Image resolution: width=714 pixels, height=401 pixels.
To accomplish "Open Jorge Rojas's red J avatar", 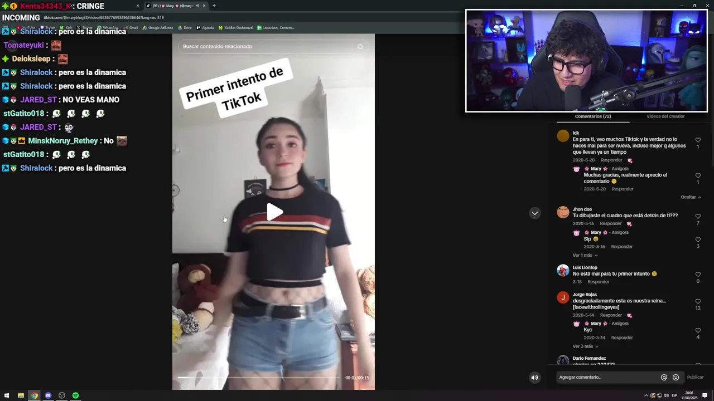I will tap(563, 297).
